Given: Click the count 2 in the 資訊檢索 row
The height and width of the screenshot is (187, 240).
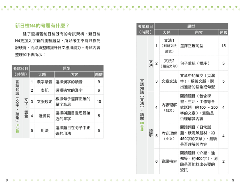Looking at the screenshot, I should [x=223, y=161].
